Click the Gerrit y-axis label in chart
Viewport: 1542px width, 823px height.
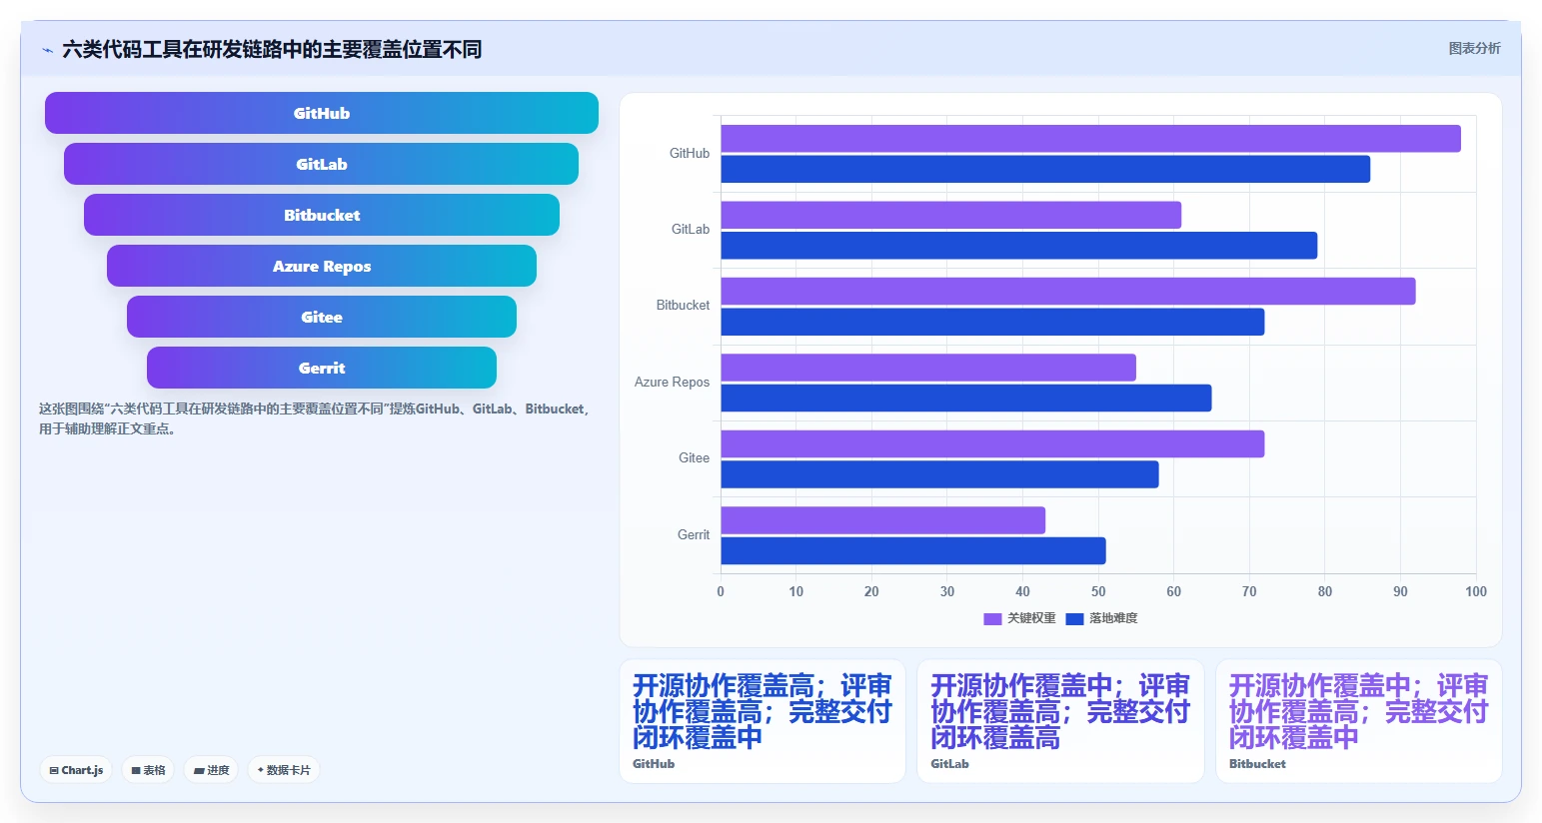(694, 534)
